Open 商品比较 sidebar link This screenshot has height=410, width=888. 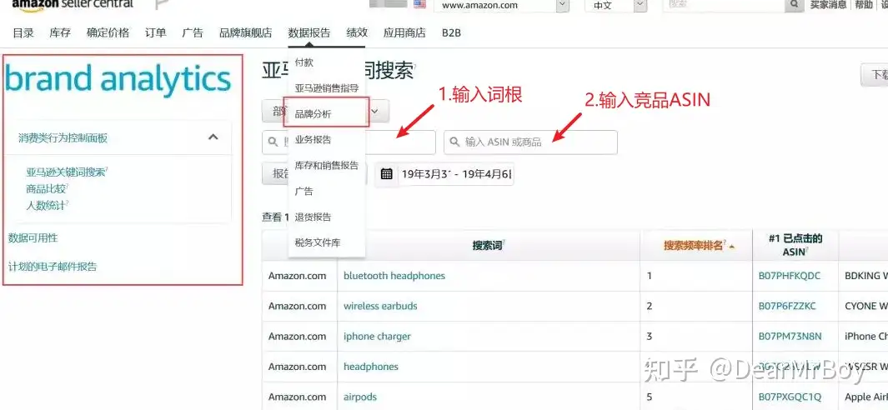point(47,189)
